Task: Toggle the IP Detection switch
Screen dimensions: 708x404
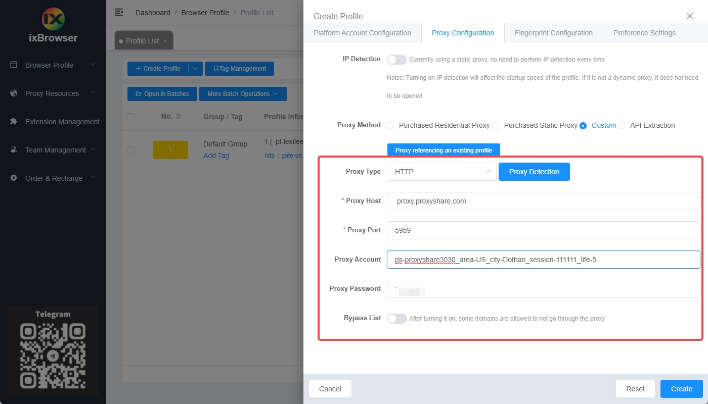Action: pyautogui.click(x=397, y=60)
